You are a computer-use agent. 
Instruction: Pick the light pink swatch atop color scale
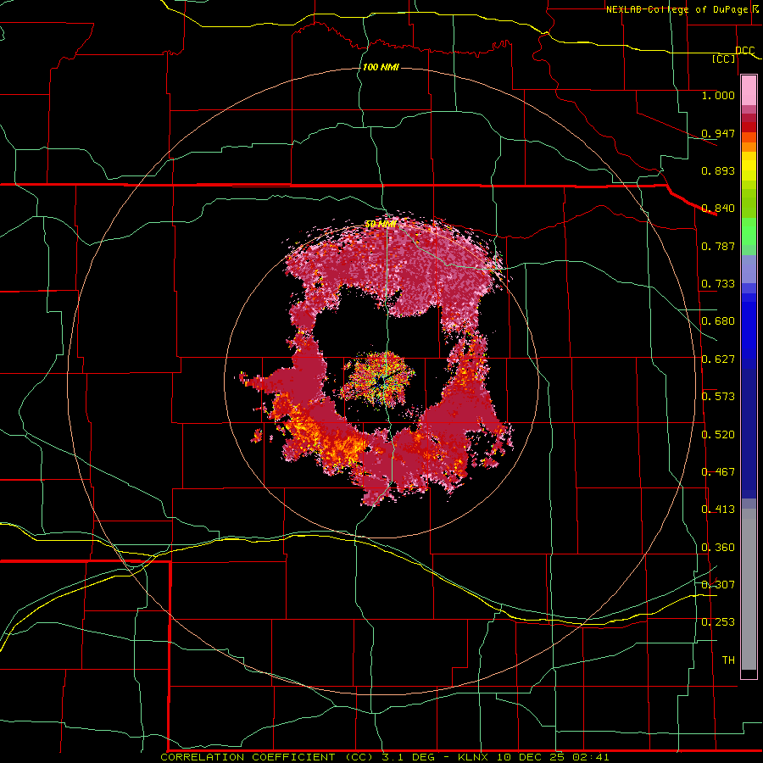[x=749, y=91]
